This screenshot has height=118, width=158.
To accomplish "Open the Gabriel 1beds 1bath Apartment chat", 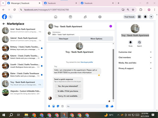I will 22,39.
